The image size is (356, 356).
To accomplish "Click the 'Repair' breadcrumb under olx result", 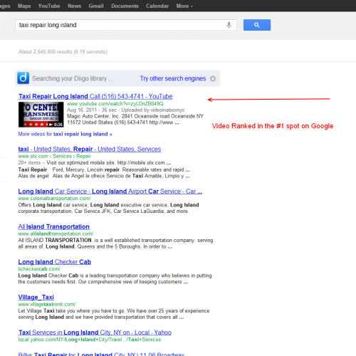I will (83, 156).
